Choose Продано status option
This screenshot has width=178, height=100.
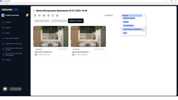pos(126,22)
